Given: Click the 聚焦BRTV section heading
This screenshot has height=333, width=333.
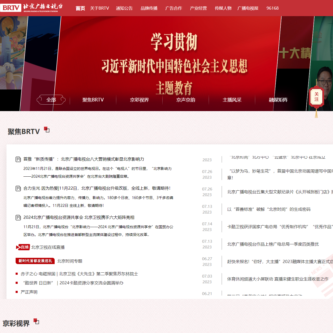Looking at the screenshot, I should 24,132.
